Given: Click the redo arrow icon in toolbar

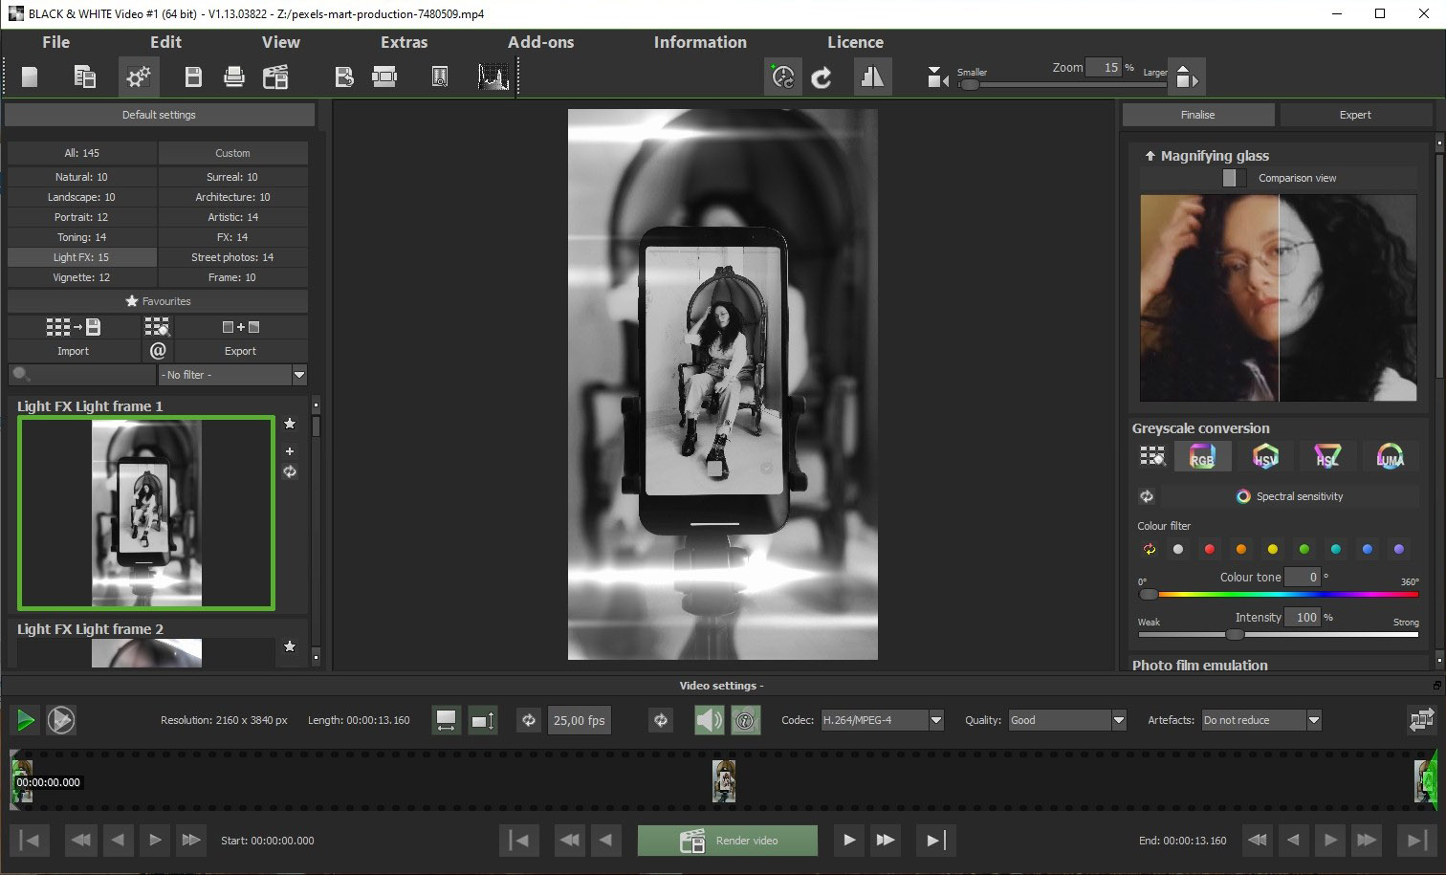Looking at the screenshot, I should coord(822,77).
